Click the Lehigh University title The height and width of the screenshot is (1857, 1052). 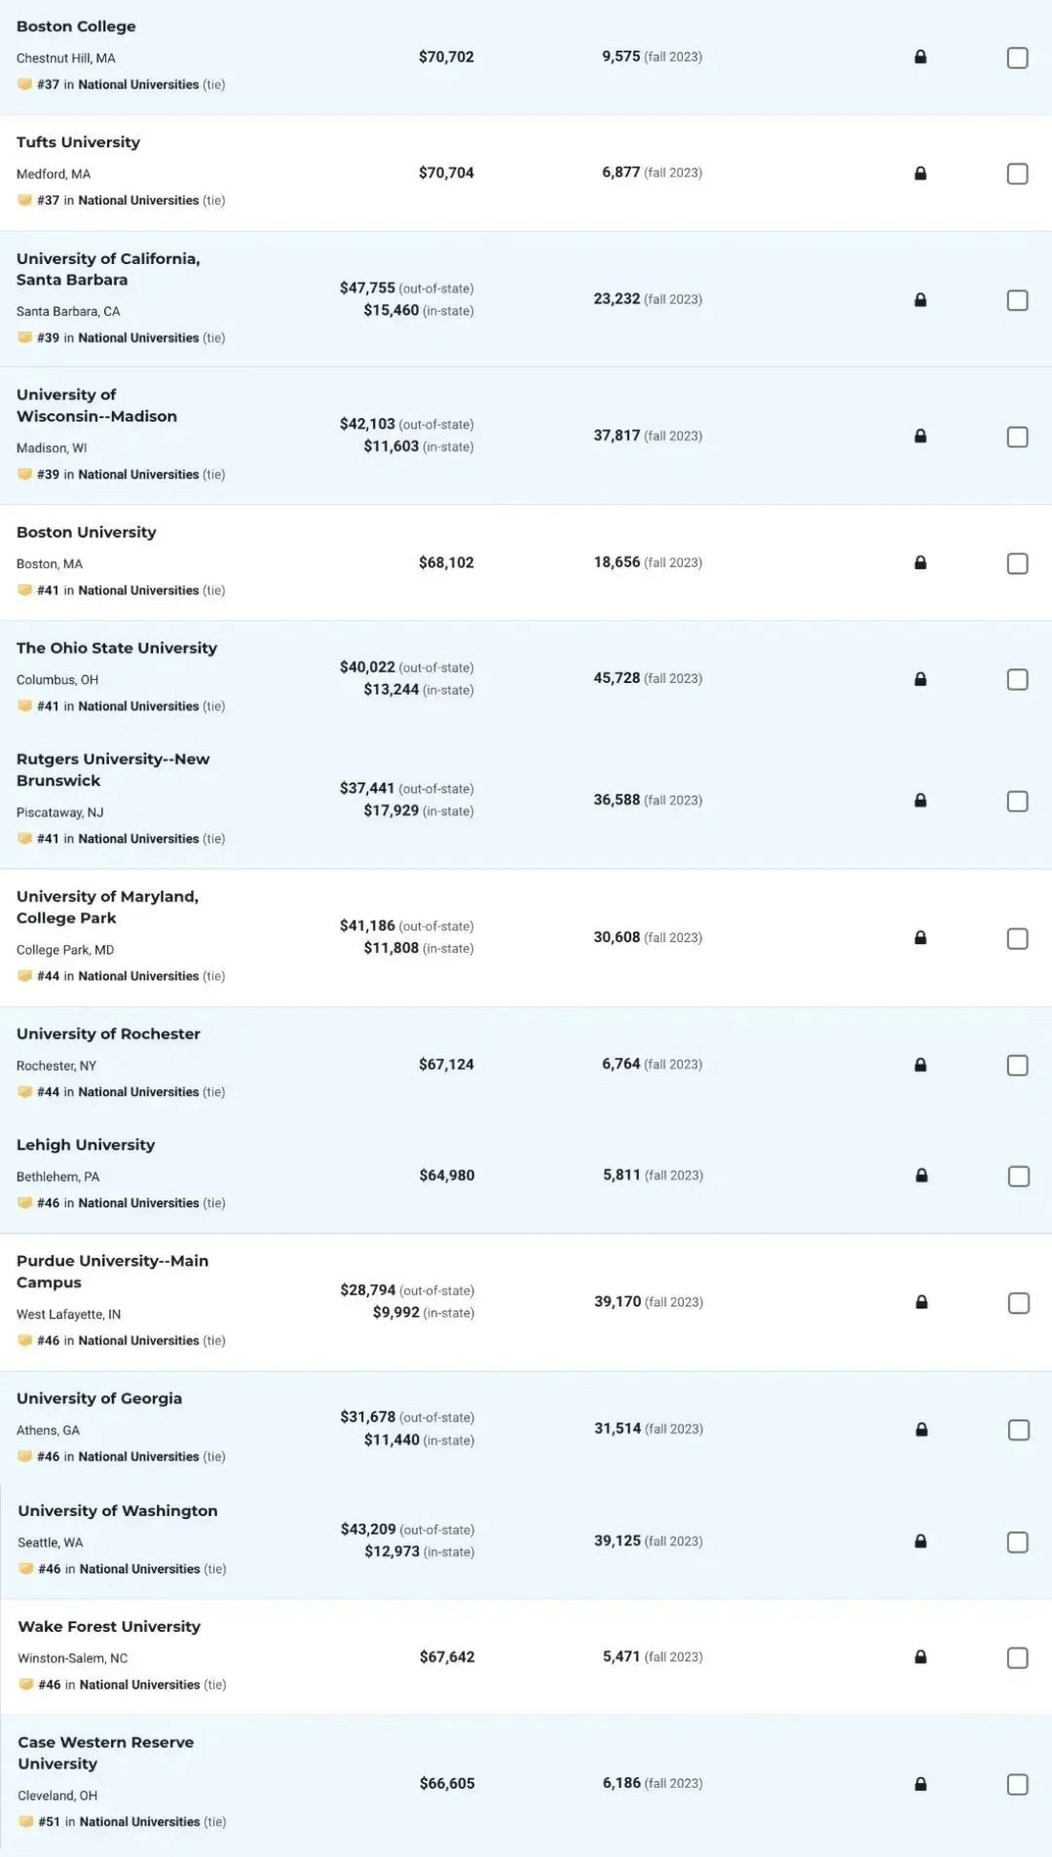point(86,1145)
